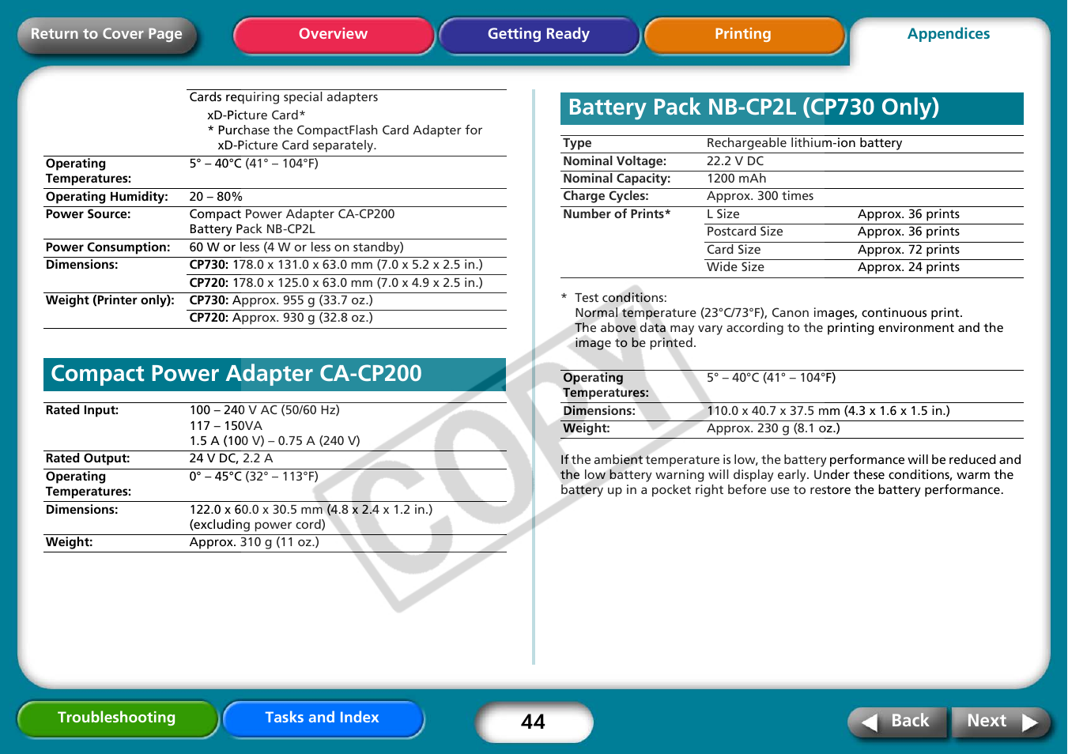Click the 'Approx. 300 times' value
Viewport: 1068px width, 754px height.
click(x=760, y=196)
